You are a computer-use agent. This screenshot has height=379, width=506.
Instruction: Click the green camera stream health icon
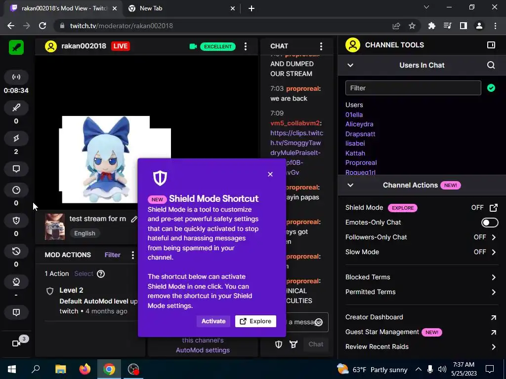click(193, 46)
